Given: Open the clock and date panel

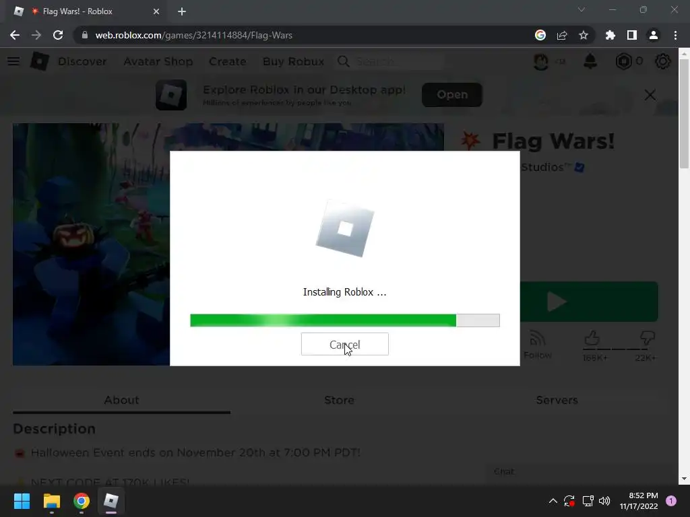Looking at the screenshot, I should pyautogui.click(x=639, y=501).
